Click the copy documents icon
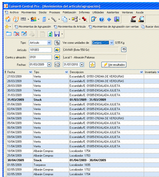 click(64, 19)
